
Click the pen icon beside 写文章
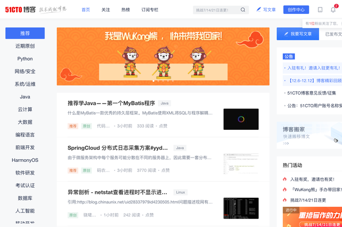[259, 10]
